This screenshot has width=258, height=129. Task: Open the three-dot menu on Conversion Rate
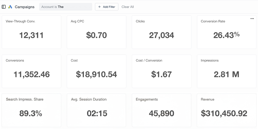252,19
